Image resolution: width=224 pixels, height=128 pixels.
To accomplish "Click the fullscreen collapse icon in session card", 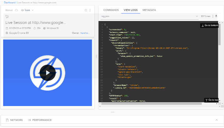I will [86, 10].
